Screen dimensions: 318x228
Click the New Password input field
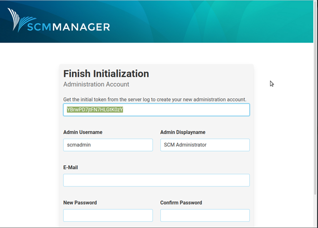click(108, 215)
